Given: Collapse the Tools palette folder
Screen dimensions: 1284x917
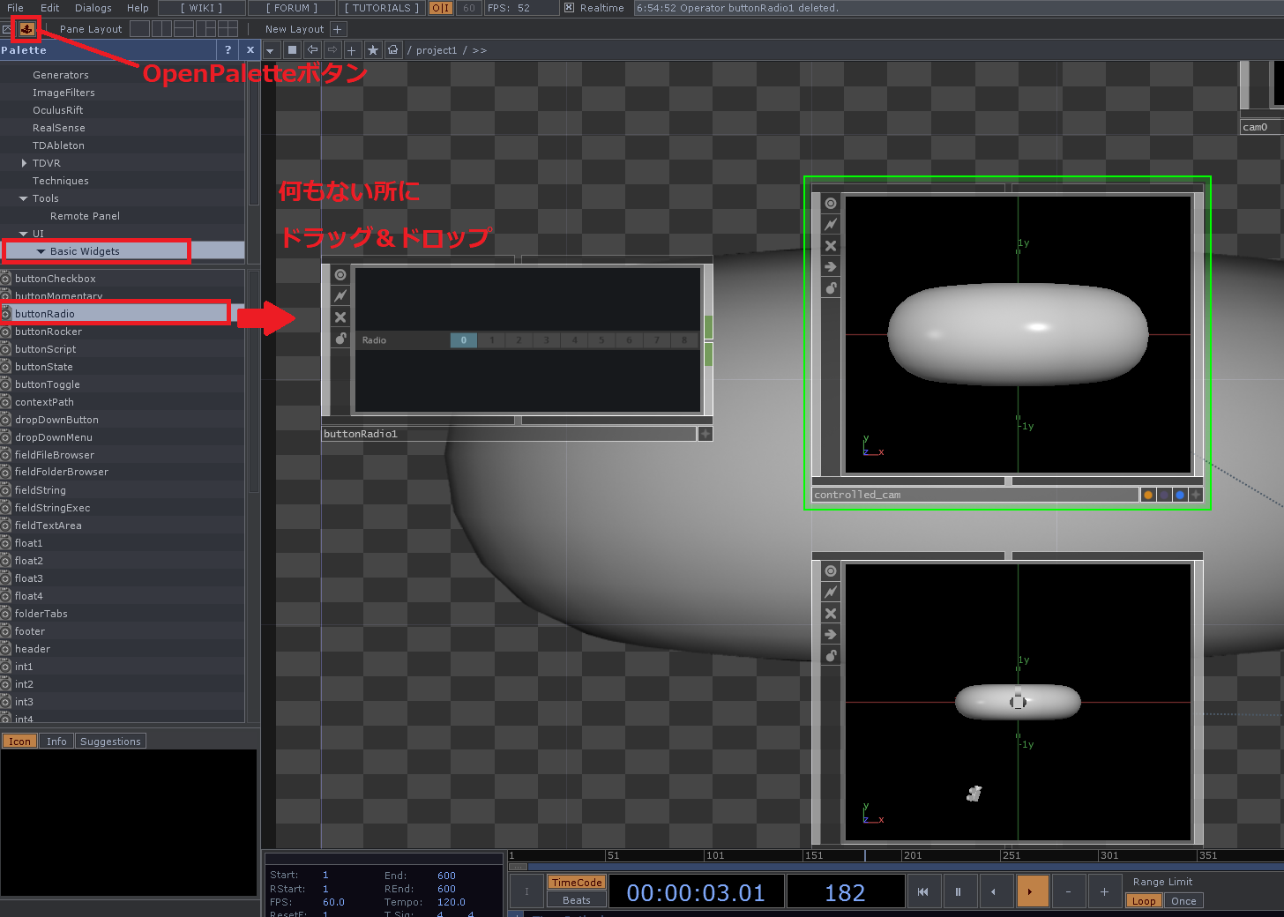Looking at the screenshot, I should 24,198.
